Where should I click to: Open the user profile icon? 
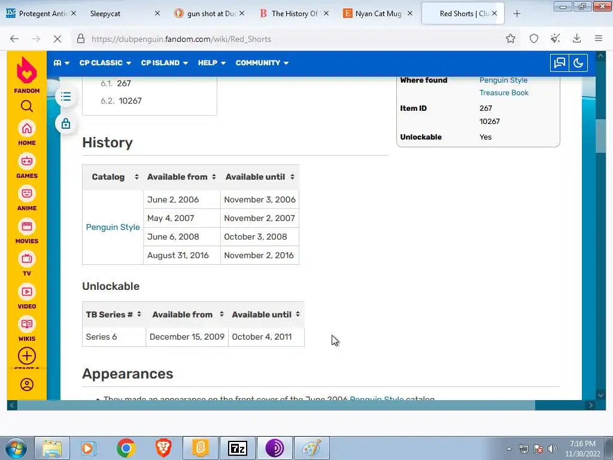(26, 385)
